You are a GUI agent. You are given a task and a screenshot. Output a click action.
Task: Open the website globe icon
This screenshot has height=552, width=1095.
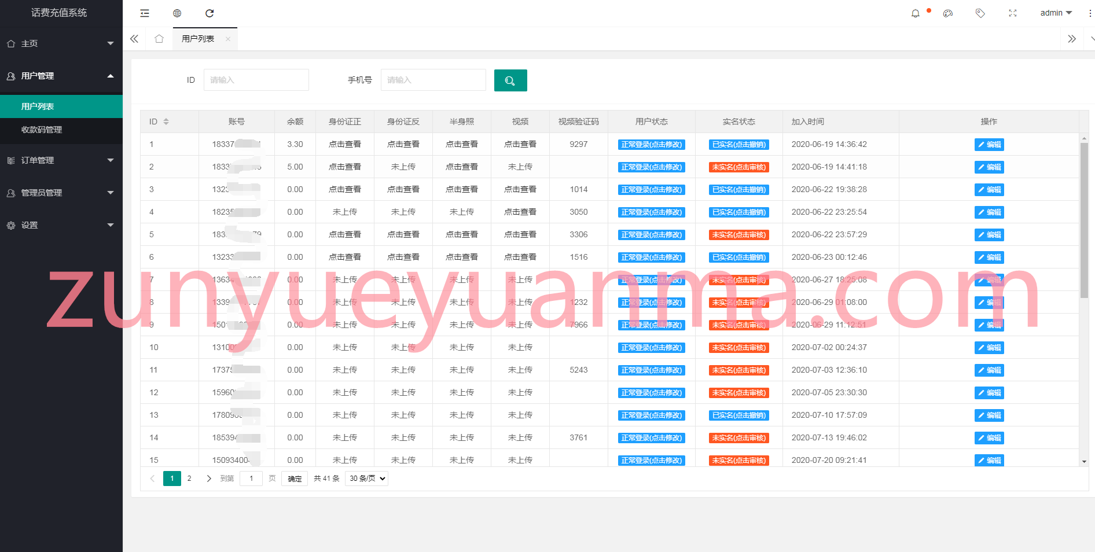[177, 13]
